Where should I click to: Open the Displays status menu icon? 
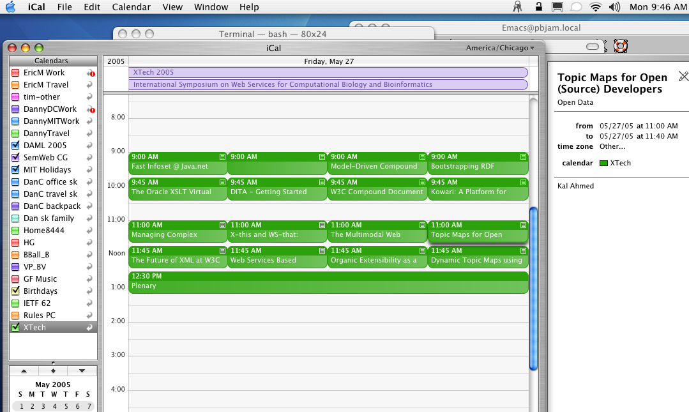(x=557, y=6)
